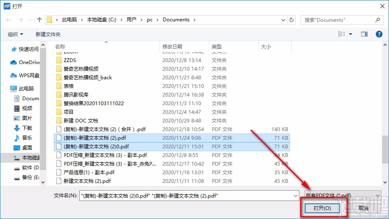The height and width of the screenshot is (219, 389).
Task: Toggle the preview pane icon
Action: 364,34
